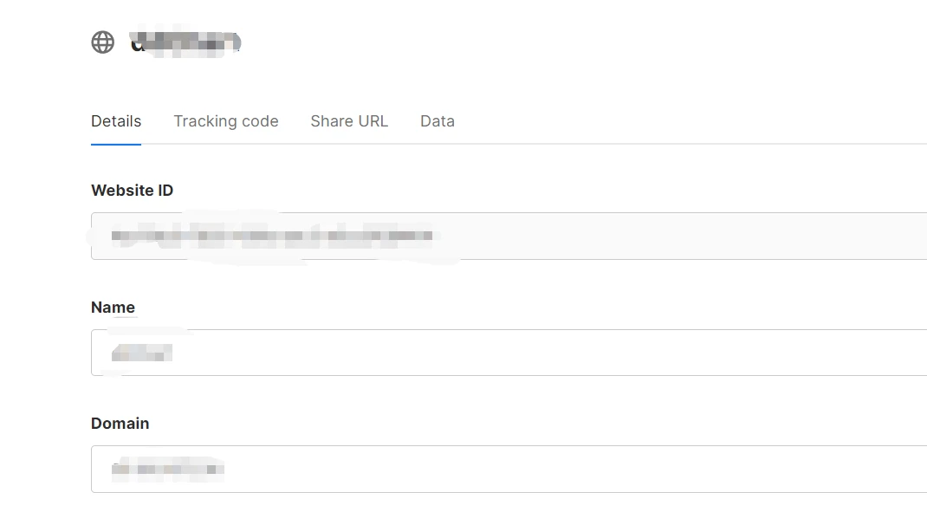This screenshot has height=512, width=927.
Task: Click the Website ID label
Action: pyautogui.click(x=132, y=191)
